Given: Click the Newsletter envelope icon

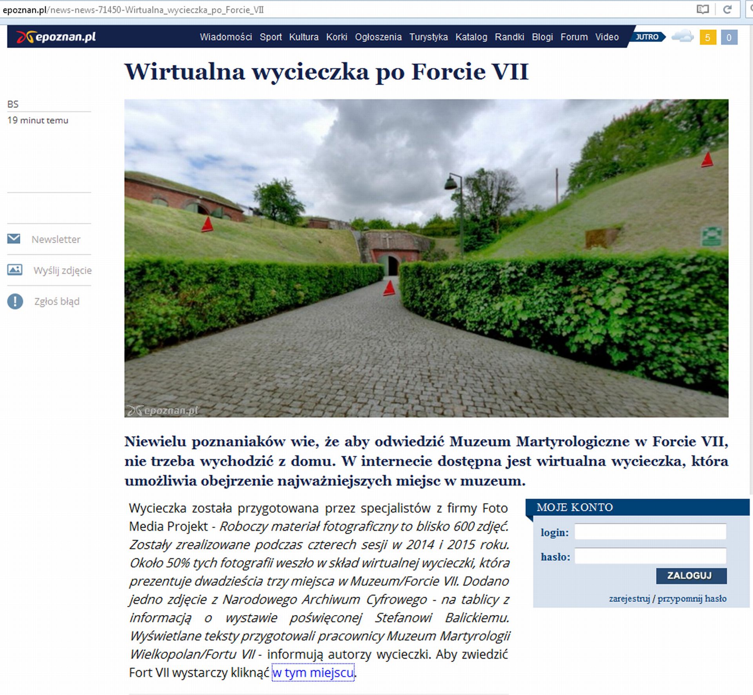Looking at the screenshot, I should tap(14, 238).
